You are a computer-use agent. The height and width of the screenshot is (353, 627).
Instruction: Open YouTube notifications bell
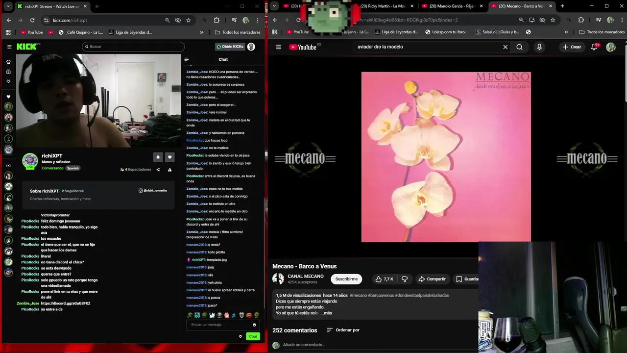tap(594, 47)
